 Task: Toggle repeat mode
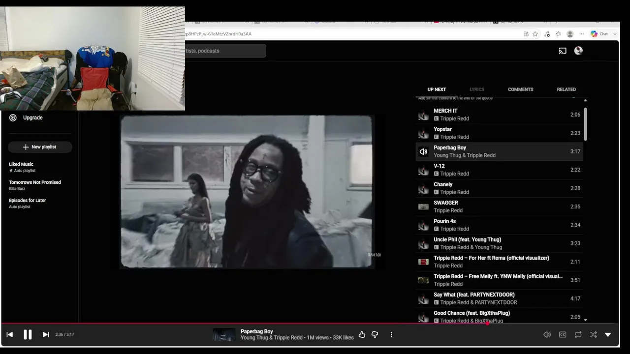tap(578, 334)
